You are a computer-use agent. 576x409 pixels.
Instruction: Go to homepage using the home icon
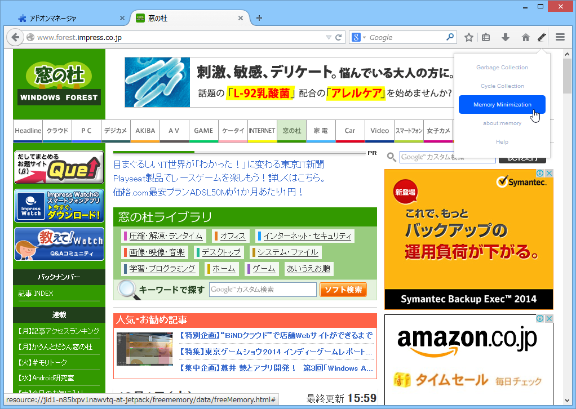coord(525,37)
